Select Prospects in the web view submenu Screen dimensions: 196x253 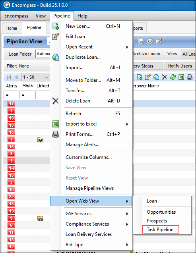157,221
